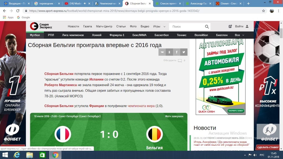
Task: Click the Sport-Express logo
Action: pos(41,26)
